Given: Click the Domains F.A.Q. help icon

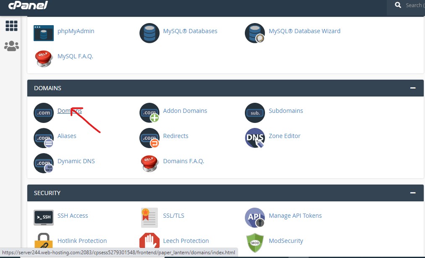Looking at the screenshot, I should pyautogui.click(x=150, y=163).
